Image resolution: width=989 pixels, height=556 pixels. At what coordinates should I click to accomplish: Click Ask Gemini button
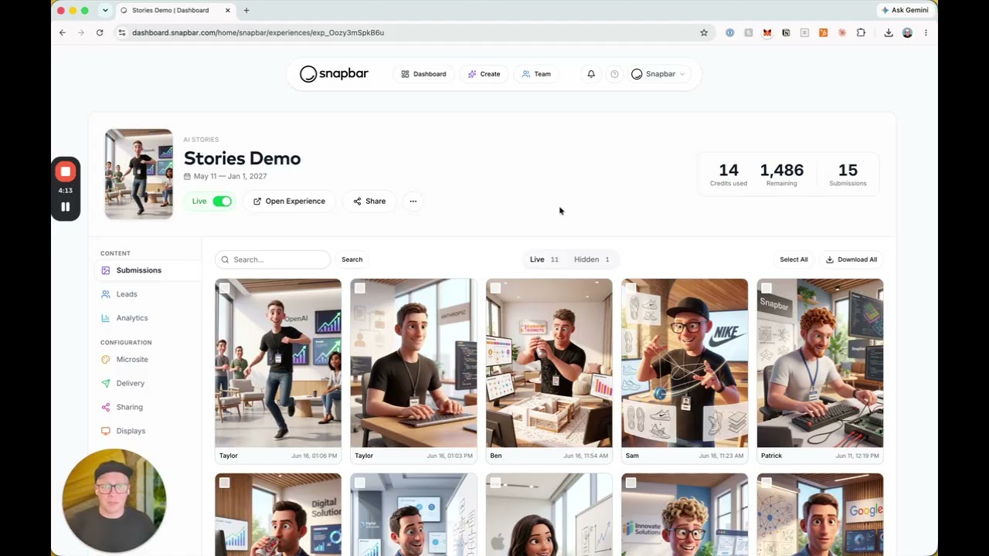905,10
